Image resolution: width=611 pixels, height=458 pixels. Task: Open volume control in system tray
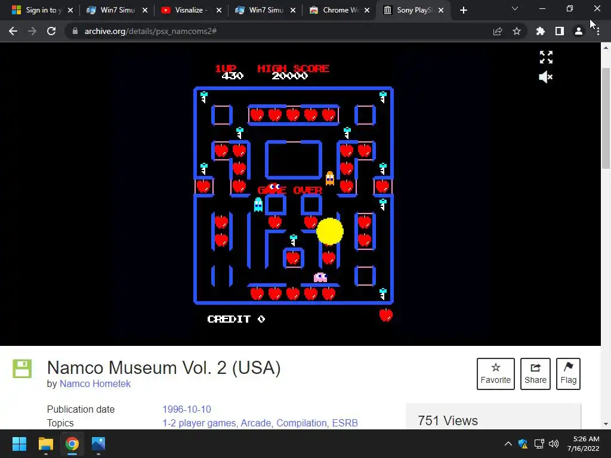[554, 444]
